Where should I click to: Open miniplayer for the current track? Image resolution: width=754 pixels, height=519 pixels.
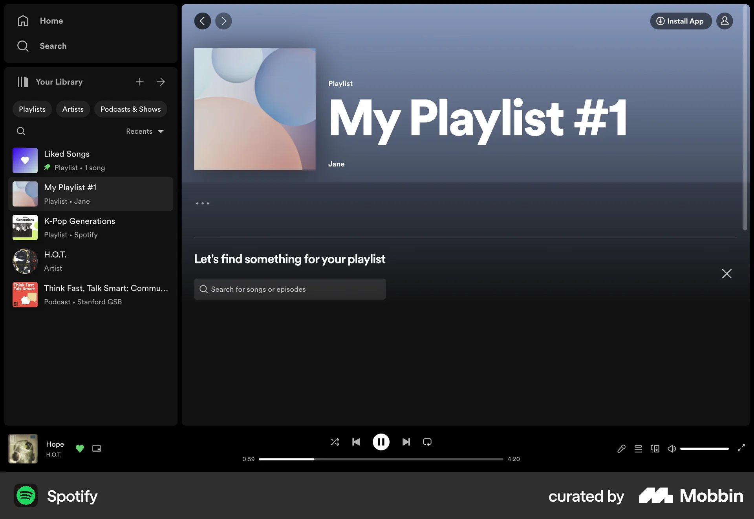[x=96, y=449]
